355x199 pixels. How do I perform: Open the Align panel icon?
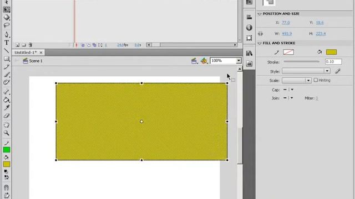tap(249, 17)
